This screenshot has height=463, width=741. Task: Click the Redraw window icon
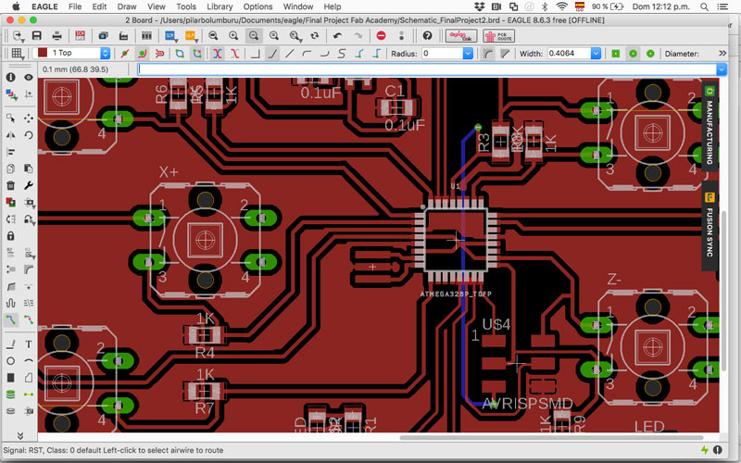click(315, 36)
